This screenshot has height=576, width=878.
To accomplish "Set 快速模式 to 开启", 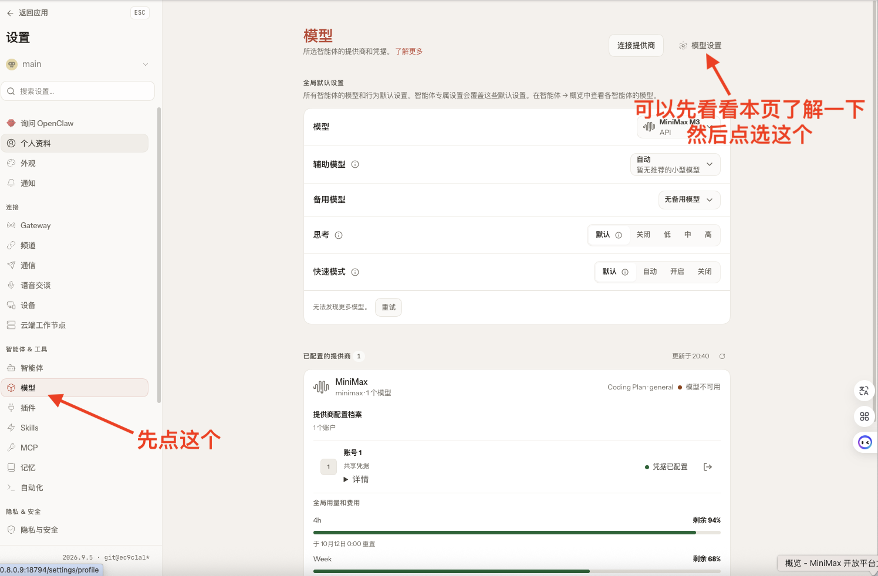I will 677,272.
